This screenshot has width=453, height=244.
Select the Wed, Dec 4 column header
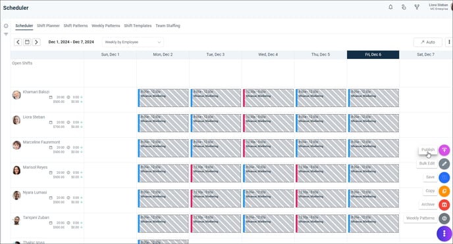268,54
